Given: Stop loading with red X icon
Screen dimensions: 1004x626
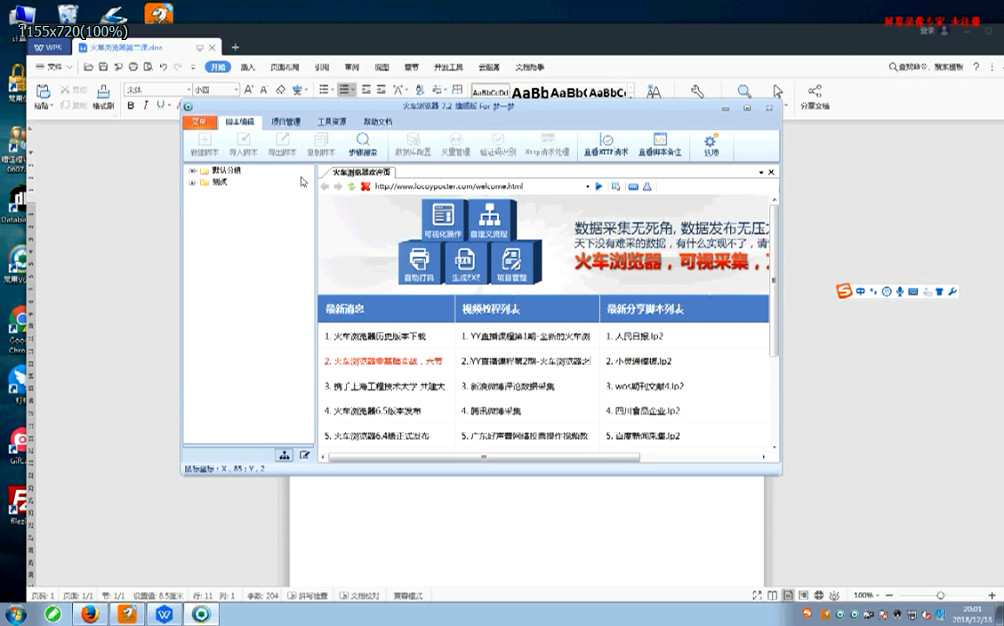Looking at the screenshot, I should coord(366,186).
